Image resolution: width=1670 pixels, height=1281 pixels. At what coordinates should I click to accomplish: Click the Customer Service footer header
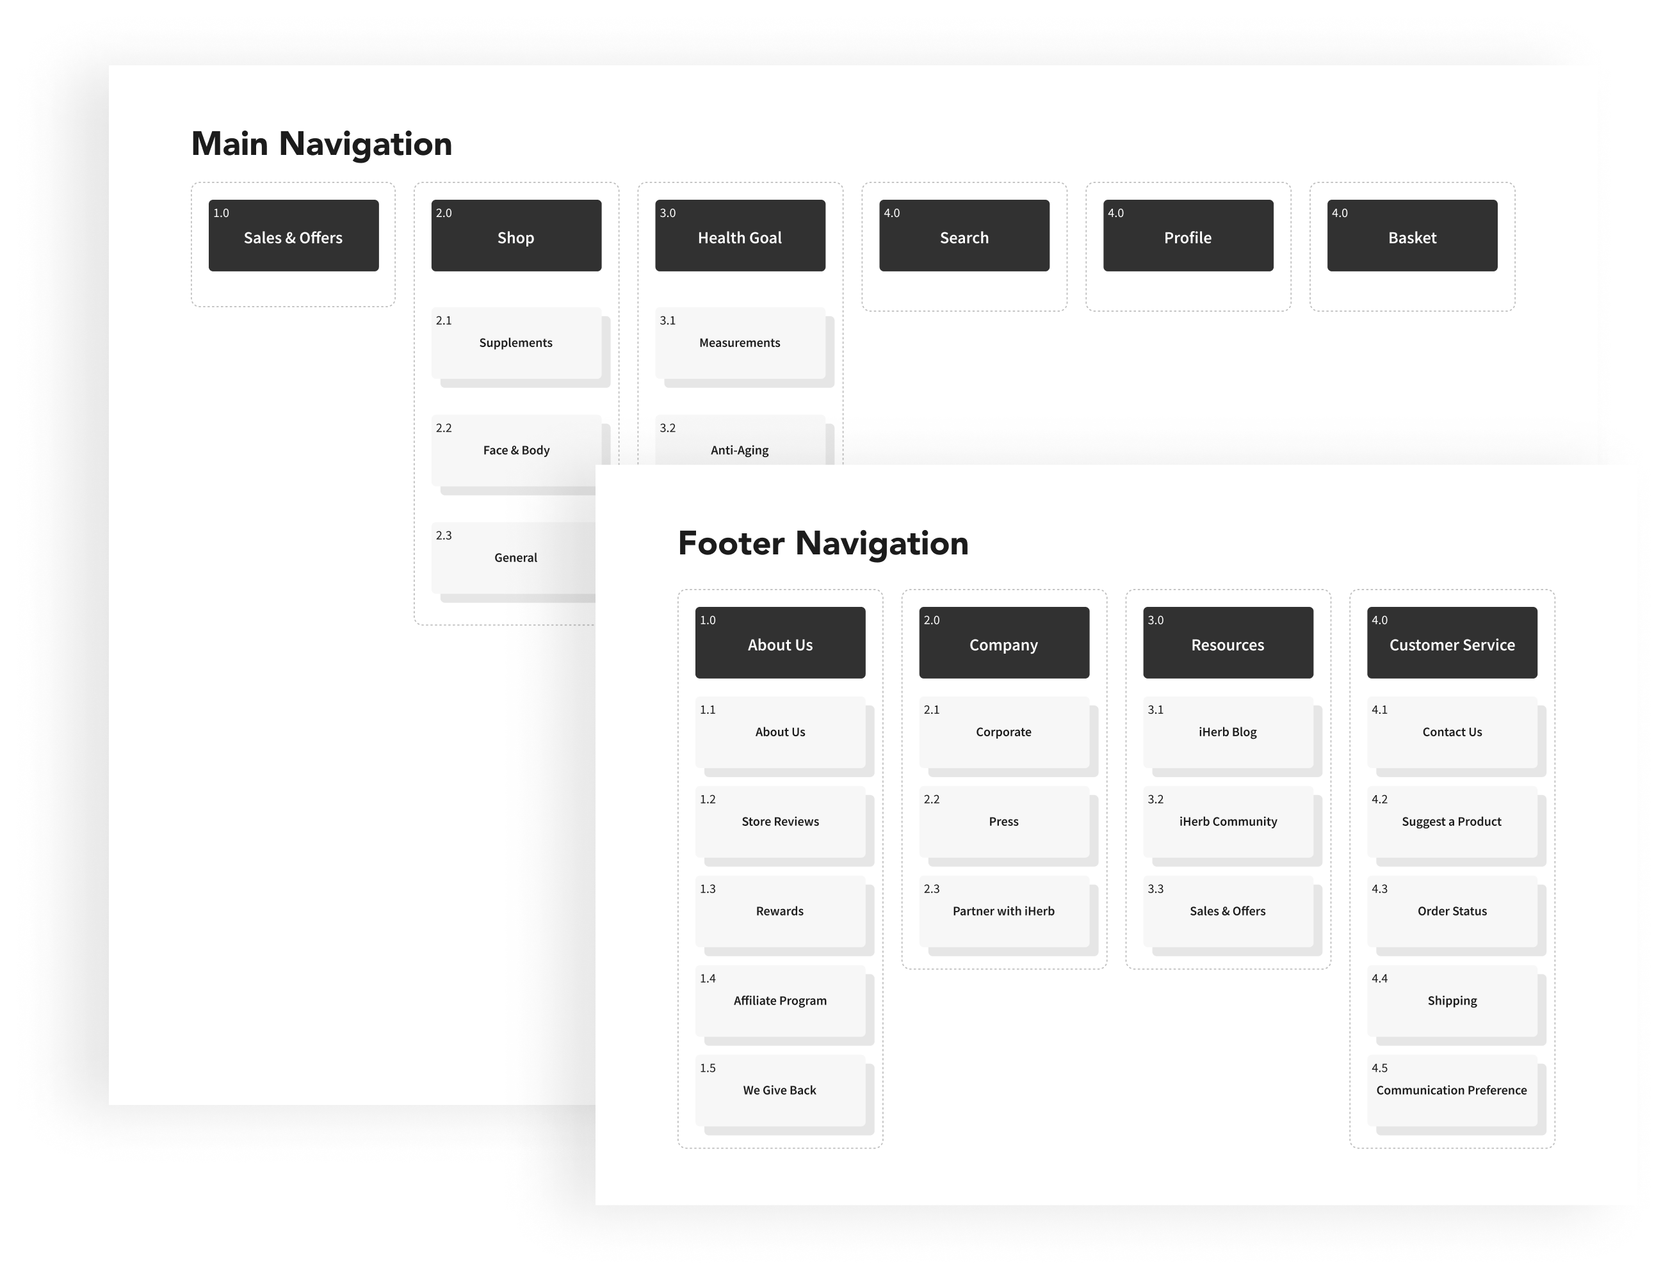[1452, 643]
